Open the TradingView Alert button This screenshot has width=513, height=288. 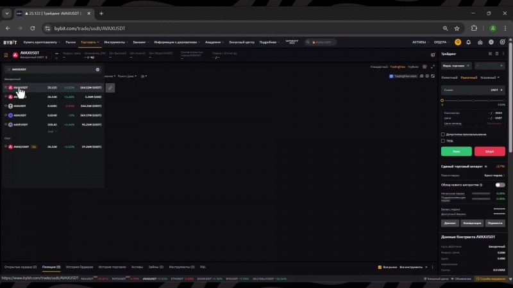[403, 76]
